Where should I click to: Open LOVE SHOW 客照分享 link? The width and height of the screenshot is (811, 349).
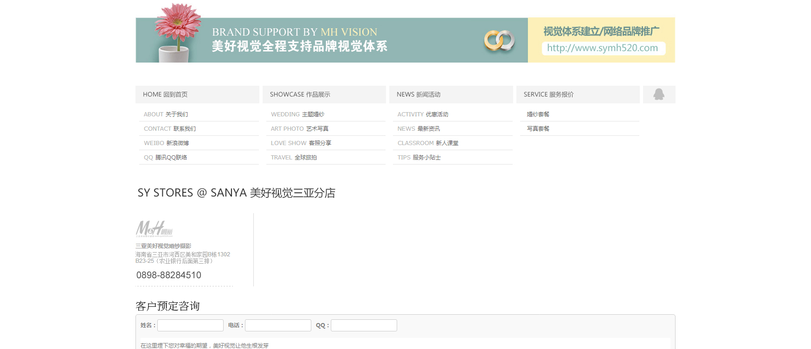point(301,143)
